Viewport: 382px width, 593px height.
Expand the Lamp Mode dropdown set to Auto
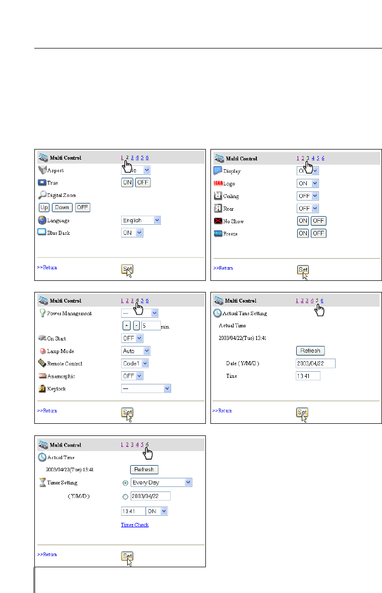click(x=136, y=351)
